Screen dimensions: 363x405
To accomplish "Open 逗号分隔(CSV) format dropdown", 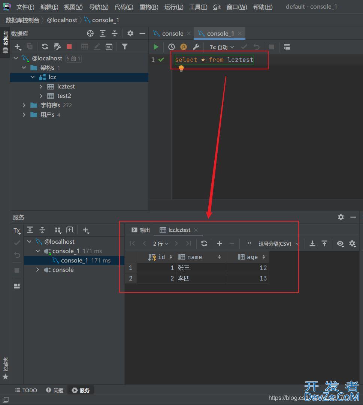I will click(x=278, y=244).
